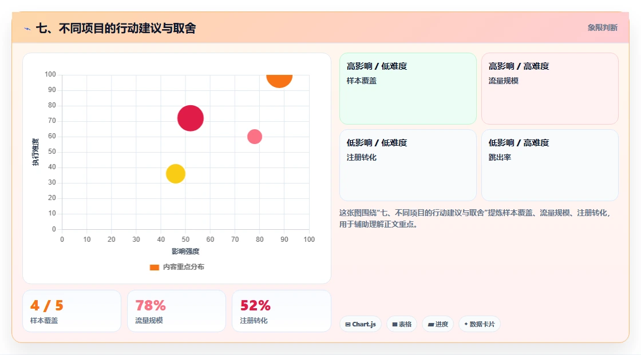Select the 4 / 5 样本覆盖 stat card
Image resolution: width=641 pixels, height=355 pixels.
tap(72, 311)
